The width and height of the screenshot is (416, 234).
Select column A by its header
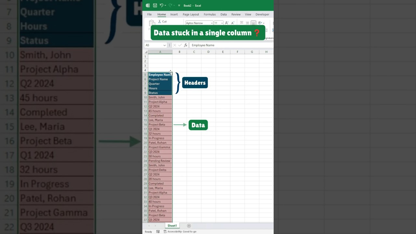[x=160, y=52]
